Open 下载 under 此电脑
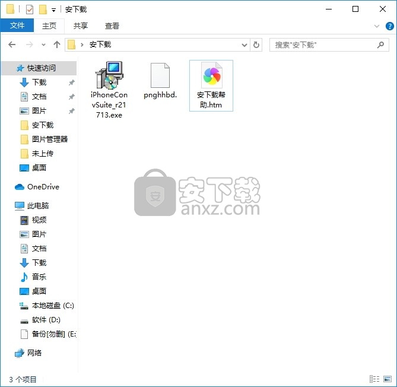The image size is (397, 387). pyautogui.click(x=39, y=262)
